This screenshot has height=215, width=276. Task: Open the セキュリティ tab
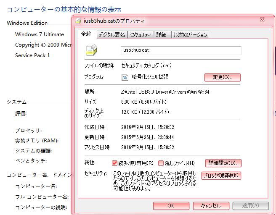(141, 35)
